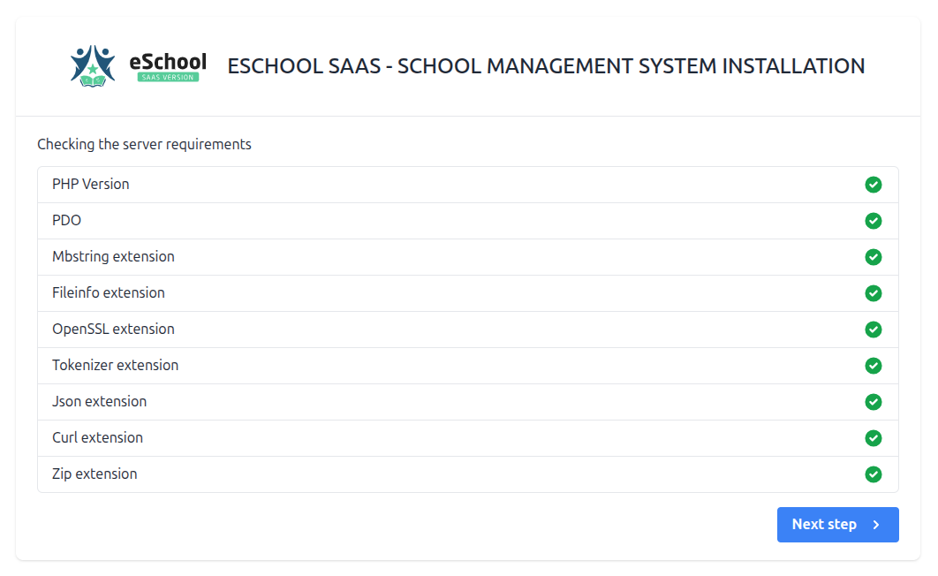Click the Zip extension status checkmark
This screenshot has height=576, width=938.
(x=873, y=474)
